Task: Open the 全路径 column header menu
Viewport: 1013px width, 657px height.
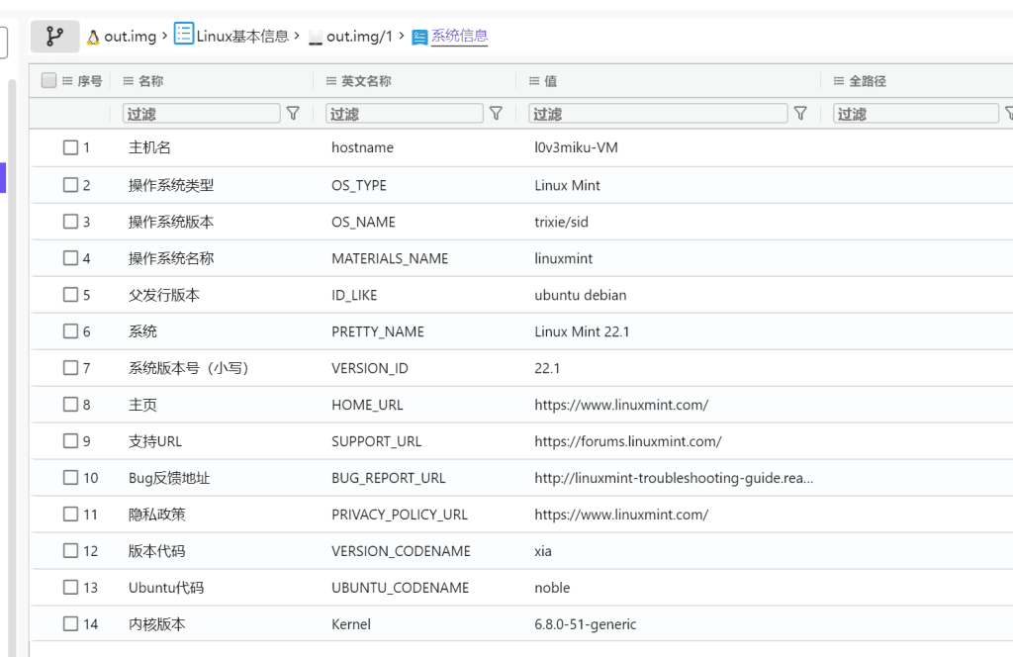Action: [839, 81]
